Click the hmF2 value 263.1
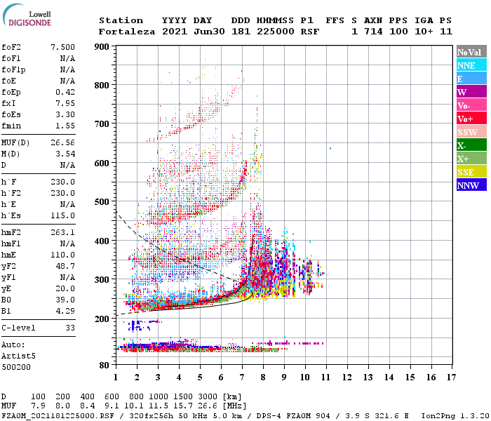Image resolution: width=491 pixels, height=421 pixels. 63,232
